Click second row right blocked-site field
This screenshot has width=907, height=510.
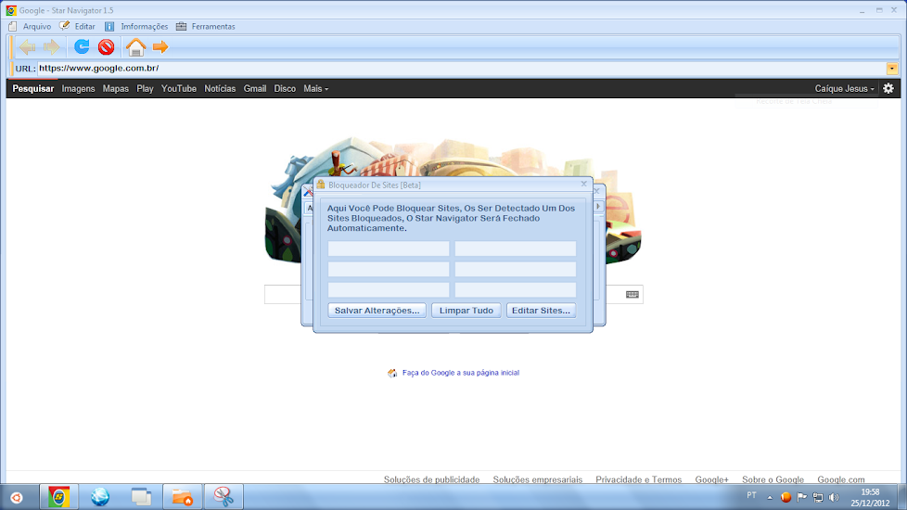tap(516, 270)
